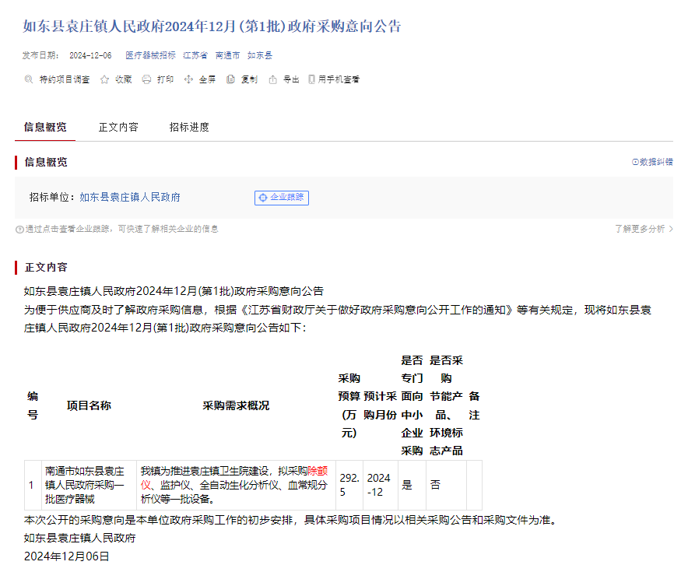Open the 如东县袁庄镇人民政府 bidder link
681x572 pixels.
[x=130, y=198]
